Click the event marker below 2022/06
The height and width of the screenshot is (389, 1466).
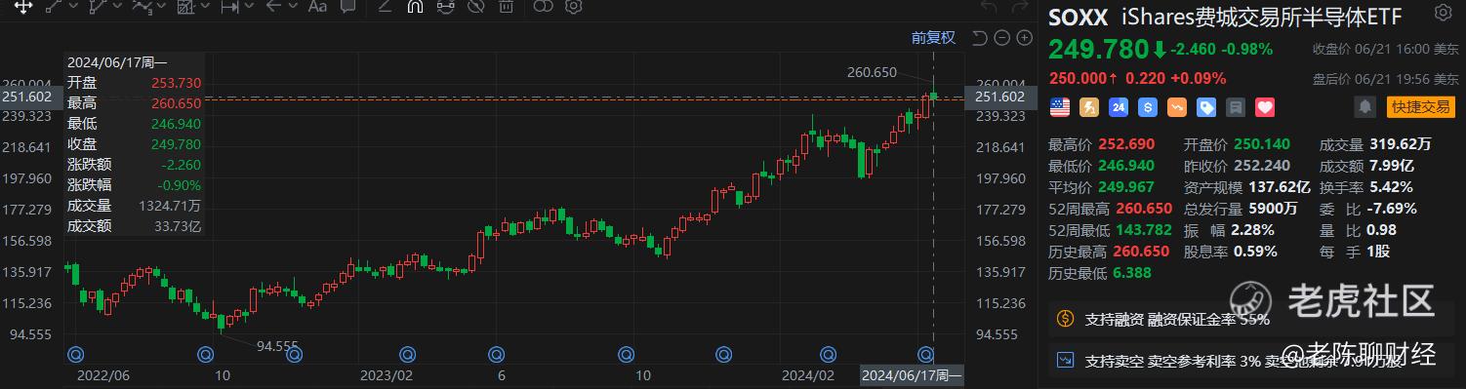pos(74,354)
